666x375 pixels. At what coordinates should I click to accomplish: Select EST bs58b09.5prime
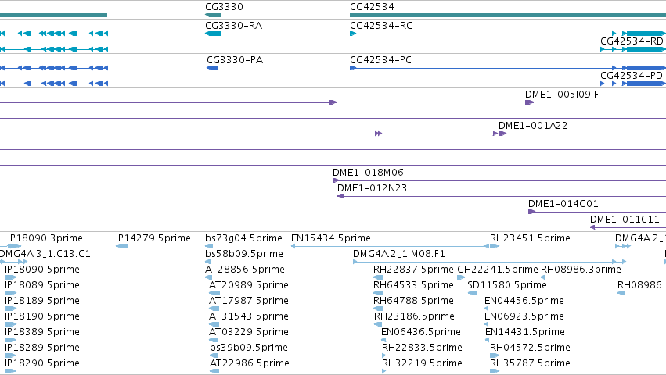244,254
